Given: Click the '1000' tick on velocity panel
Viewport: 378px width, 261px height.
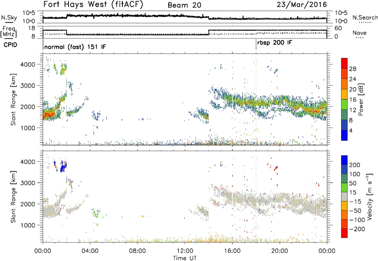Looking at the screenshot, I should click(28, 225).
